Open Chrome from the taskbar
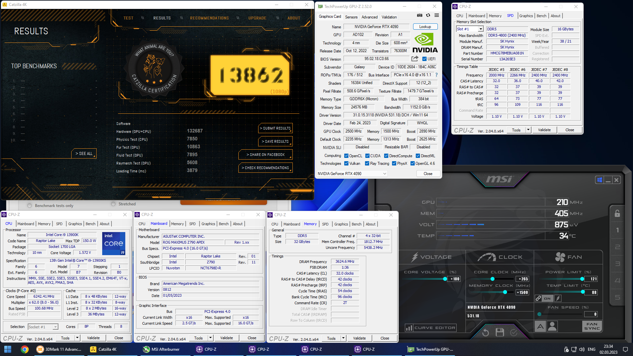This screenshot has width=633, height=356. [25, 349]
